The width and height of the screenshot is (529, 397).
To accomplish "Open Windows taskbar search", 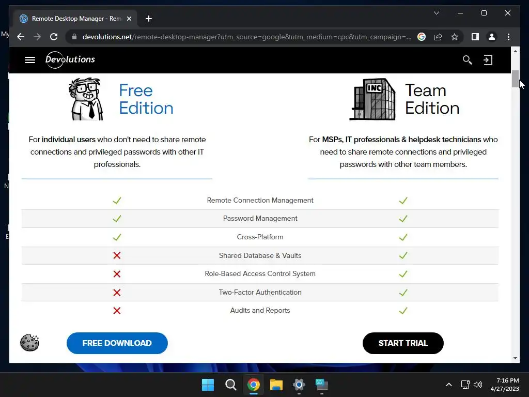I will (231, 385).
